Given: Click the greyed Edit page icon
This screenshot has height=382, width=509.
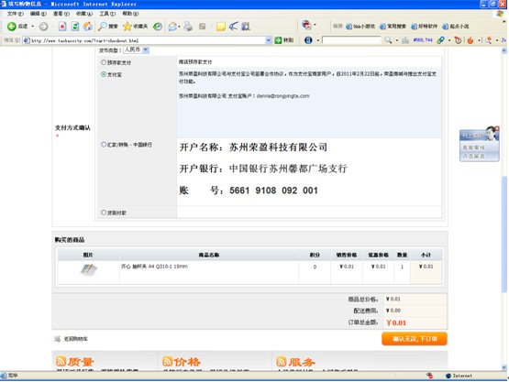Looking at the screenshot, I should [x=203, y=27].
